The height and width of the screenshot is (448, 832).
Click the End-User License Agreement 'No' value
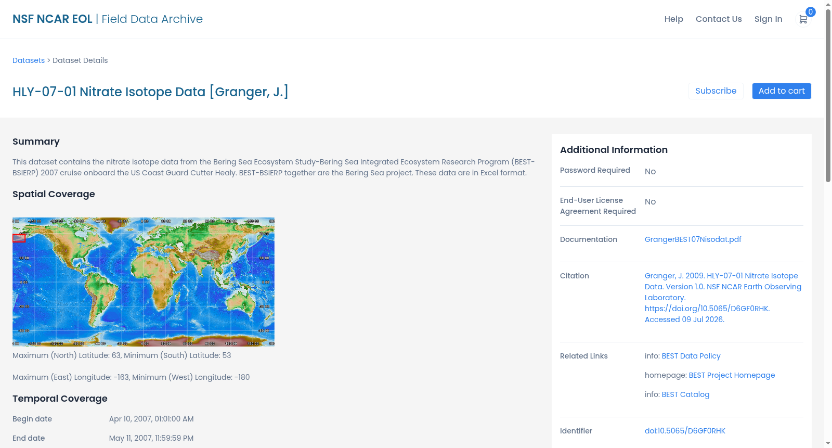[650, 202]
